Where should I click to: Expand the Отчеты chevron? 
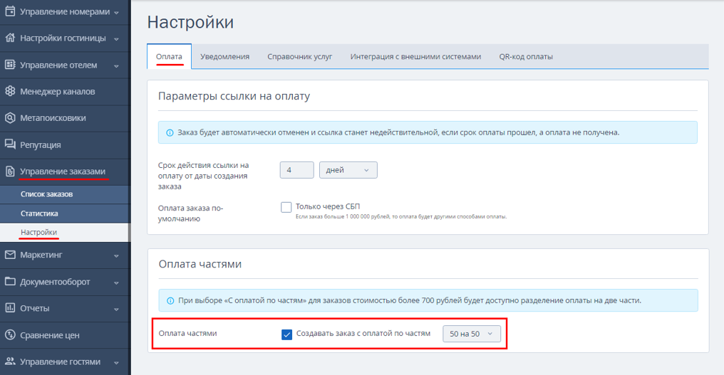(x=116, y=309)
